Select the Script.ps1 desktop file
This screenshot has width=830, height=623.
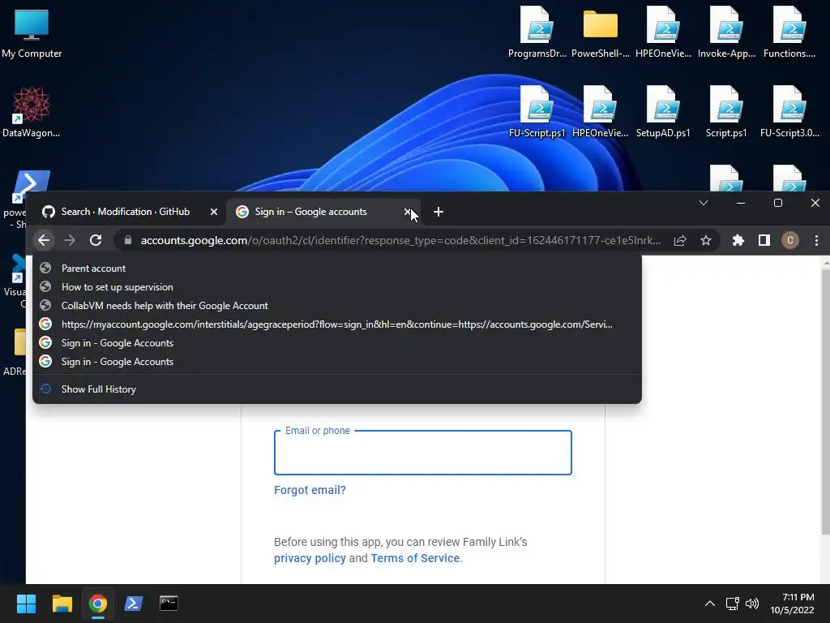(726, 112)
